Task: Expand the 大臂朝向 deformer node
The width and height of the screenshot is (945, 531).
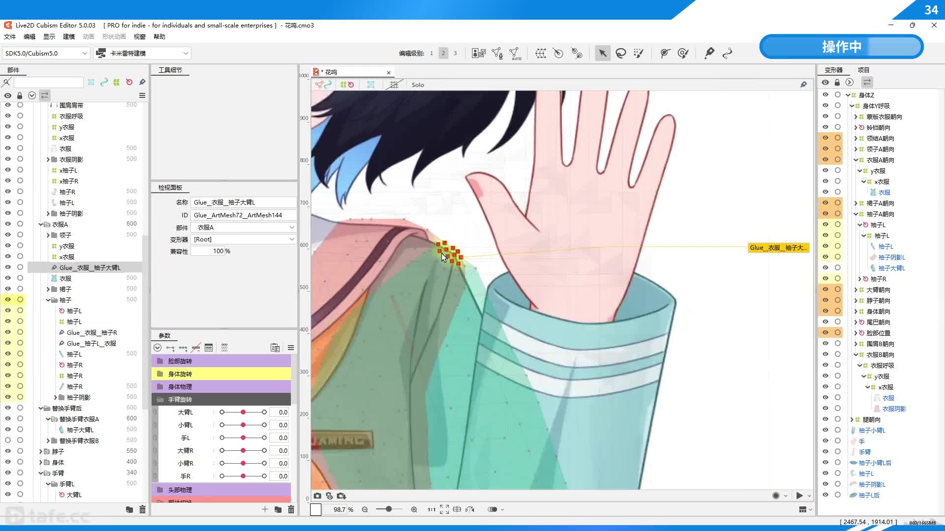Action: pyautogui.click(x=855, y=290)
